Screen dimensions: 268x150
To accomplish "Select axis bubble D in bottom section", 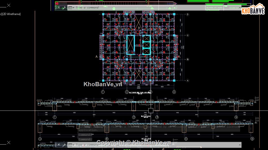I will click(x=252, y=139).
